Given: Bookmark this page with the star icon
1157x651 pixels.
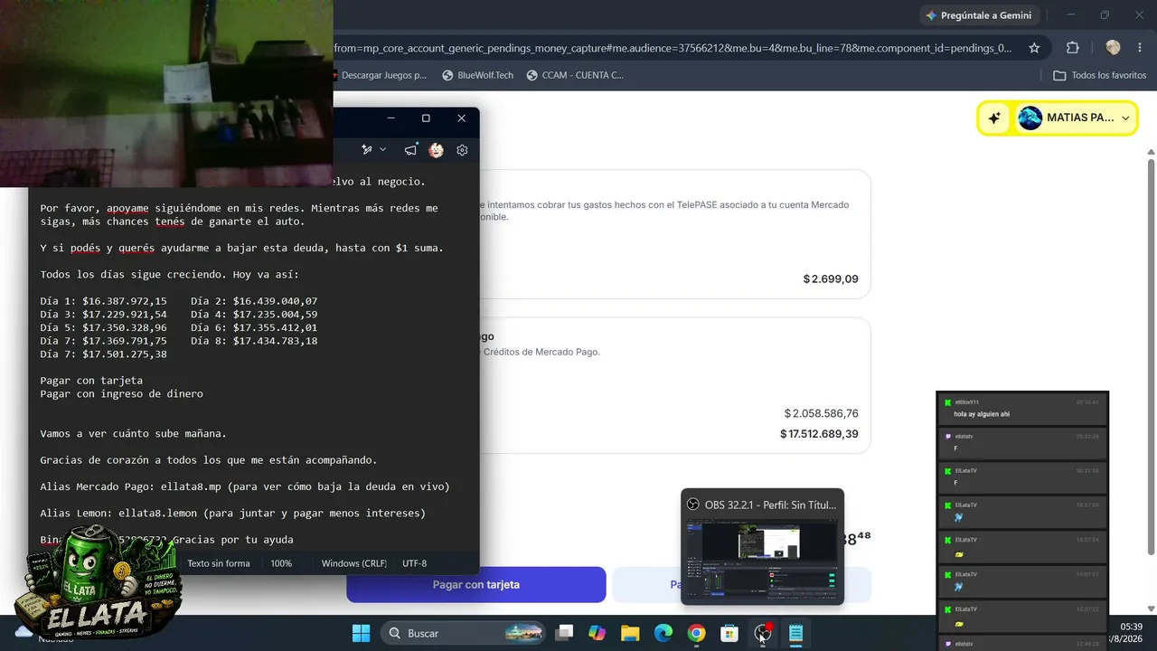Looking at the screenshot, I should click(1034, 48).
